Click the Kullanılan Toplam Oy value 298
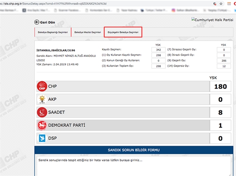 [x=158, y=66]
